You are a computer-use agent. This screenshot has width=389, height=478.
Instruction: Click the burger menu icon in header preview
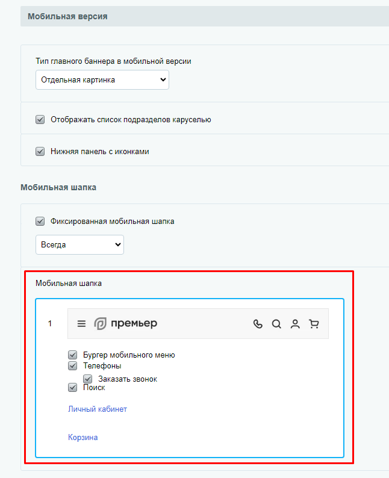tap(81, 323)
